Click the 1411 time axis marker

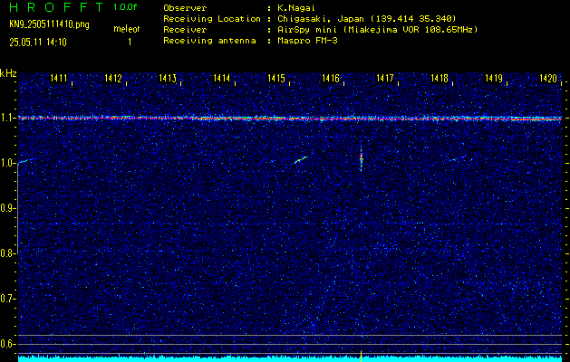coord(59,78)
